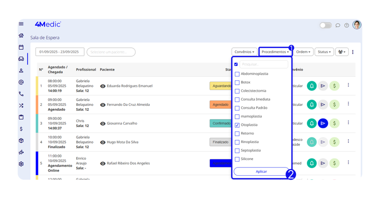Image resolution: width=380 pixels, height=199 pixels.
Task: Open the calendar icon in sidebar
Action: coord(21,47)
